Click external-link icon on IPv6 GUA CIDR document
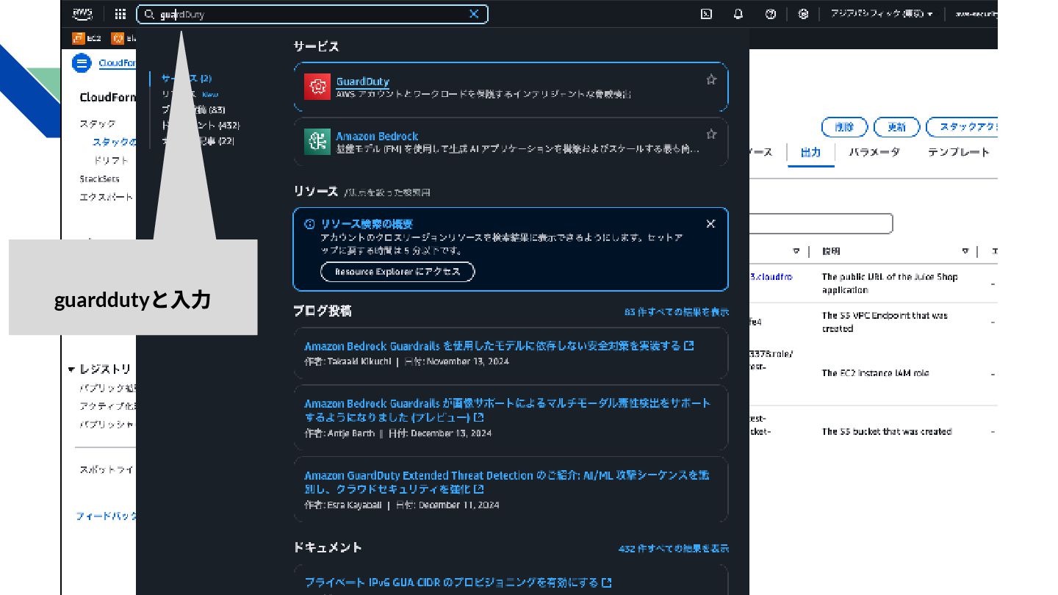 click(607, 583)
